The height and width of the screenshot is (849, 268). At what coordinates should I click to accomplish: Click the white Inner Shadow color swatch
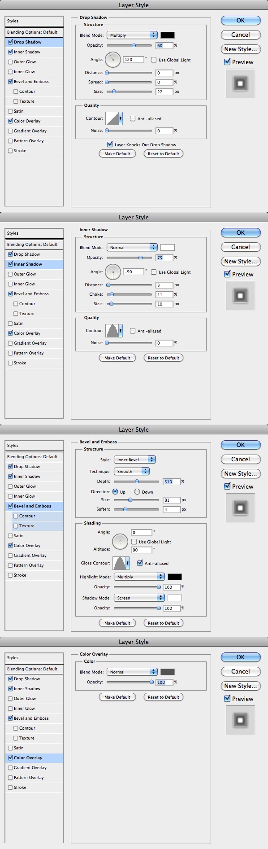tap(168, 247)
